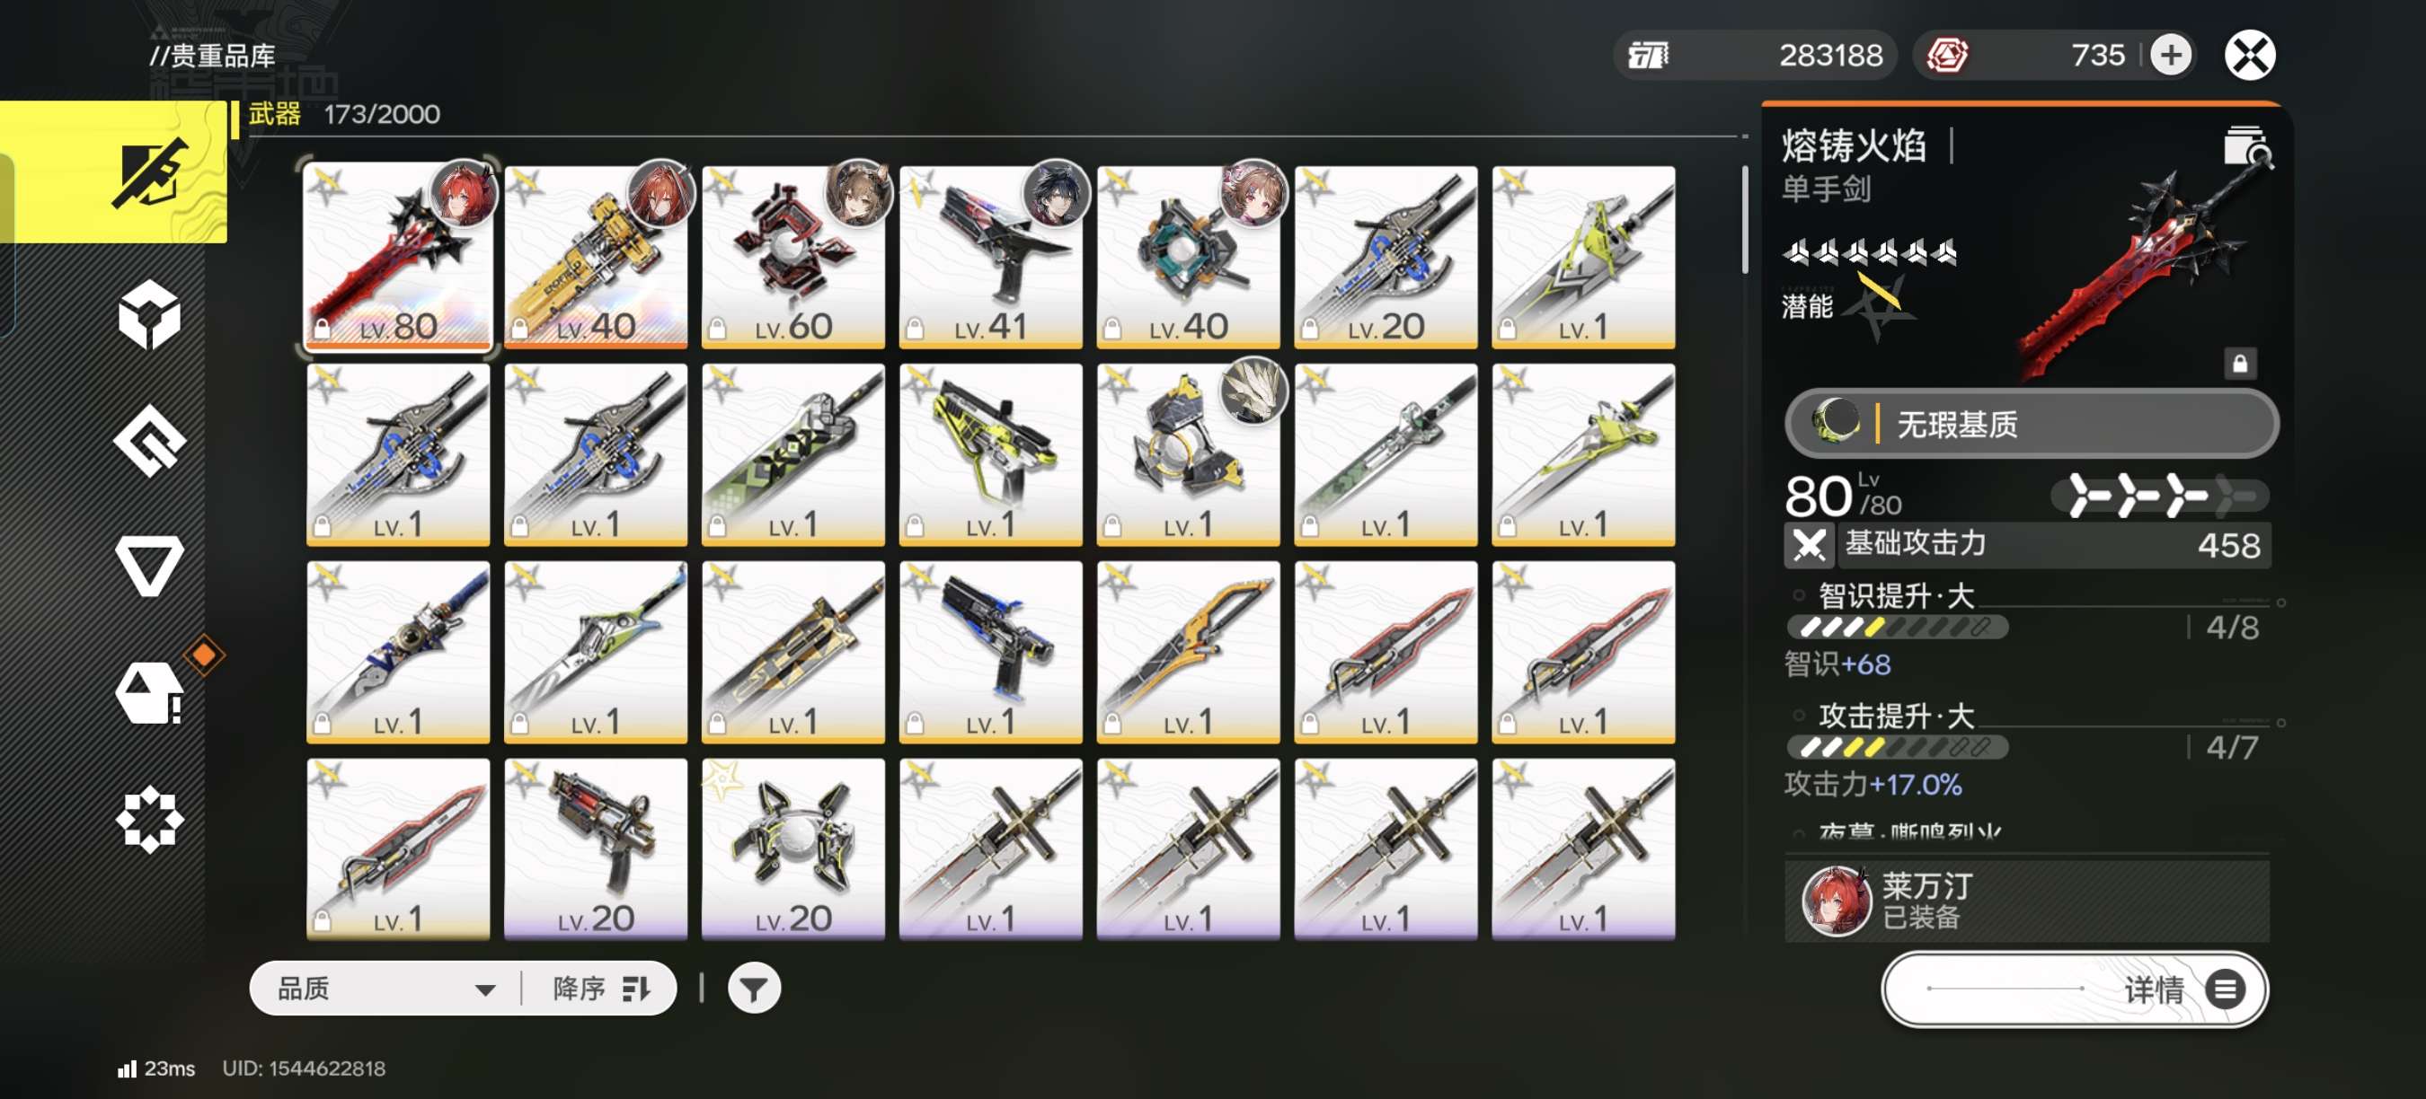Screen dimensions: 2426x1099
Task: Open the sidebar category with orange notification
Action: point(151,691)
